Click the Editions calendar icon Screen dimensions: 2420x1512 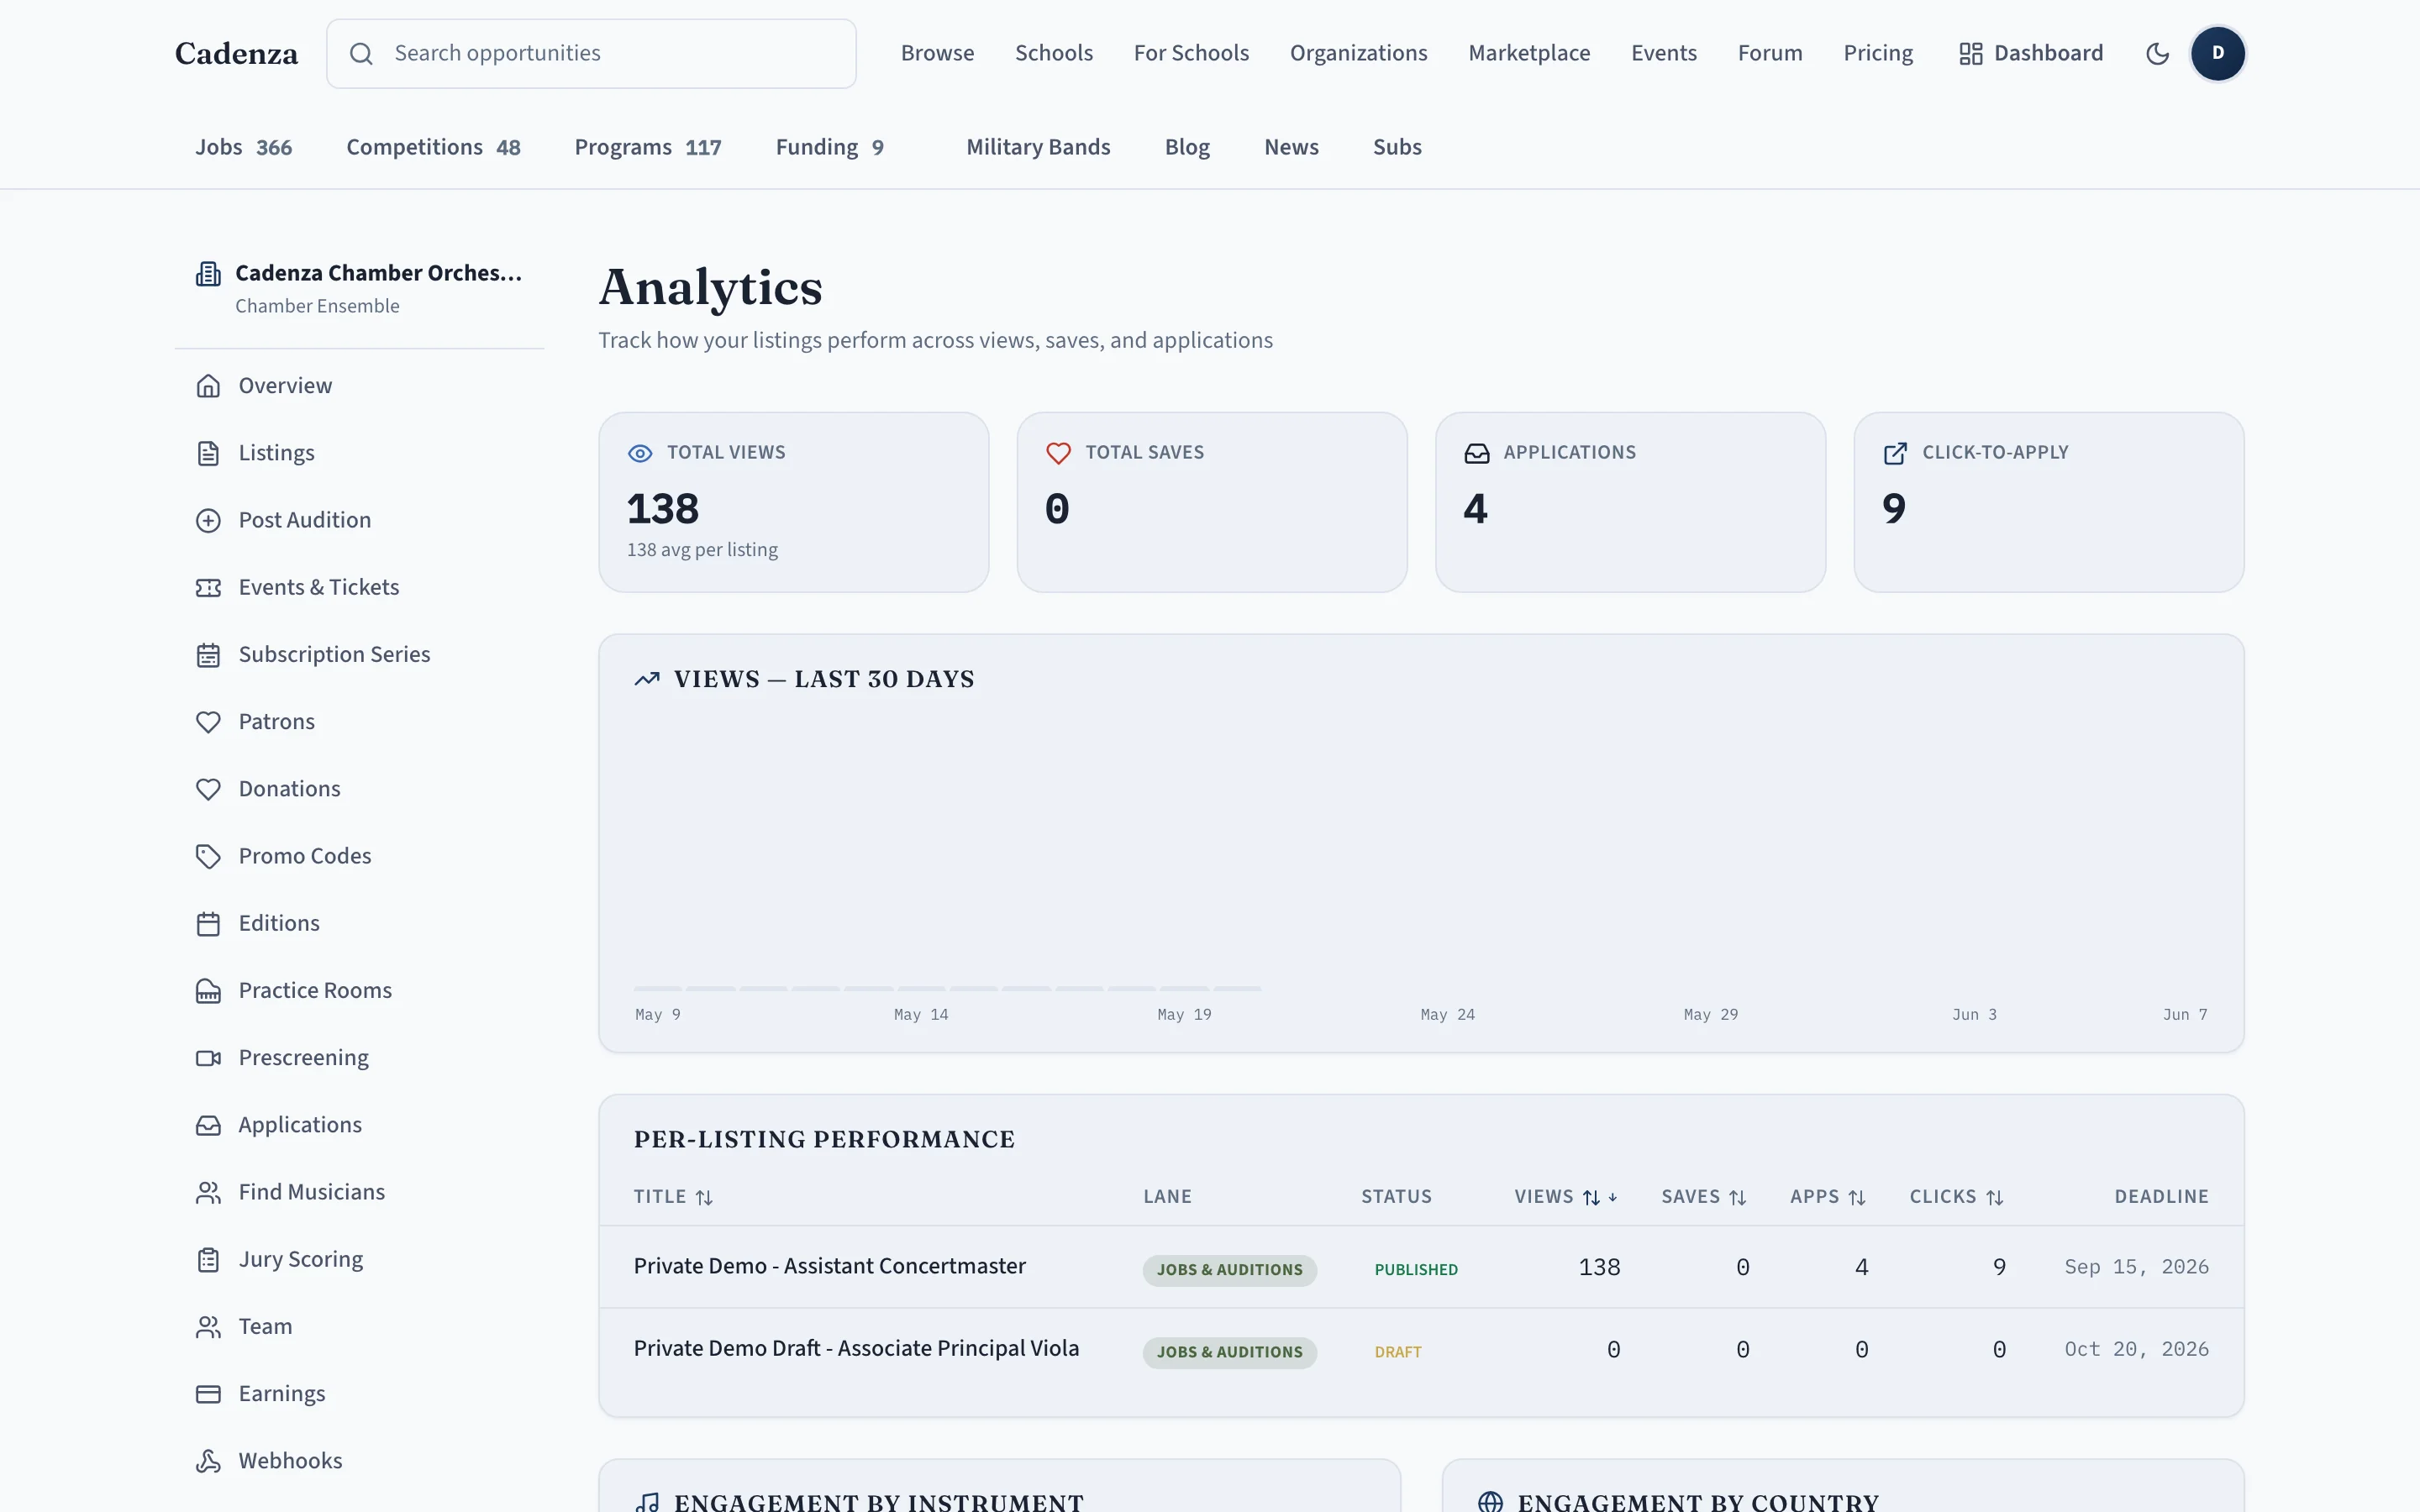click(x=208, y=923)
